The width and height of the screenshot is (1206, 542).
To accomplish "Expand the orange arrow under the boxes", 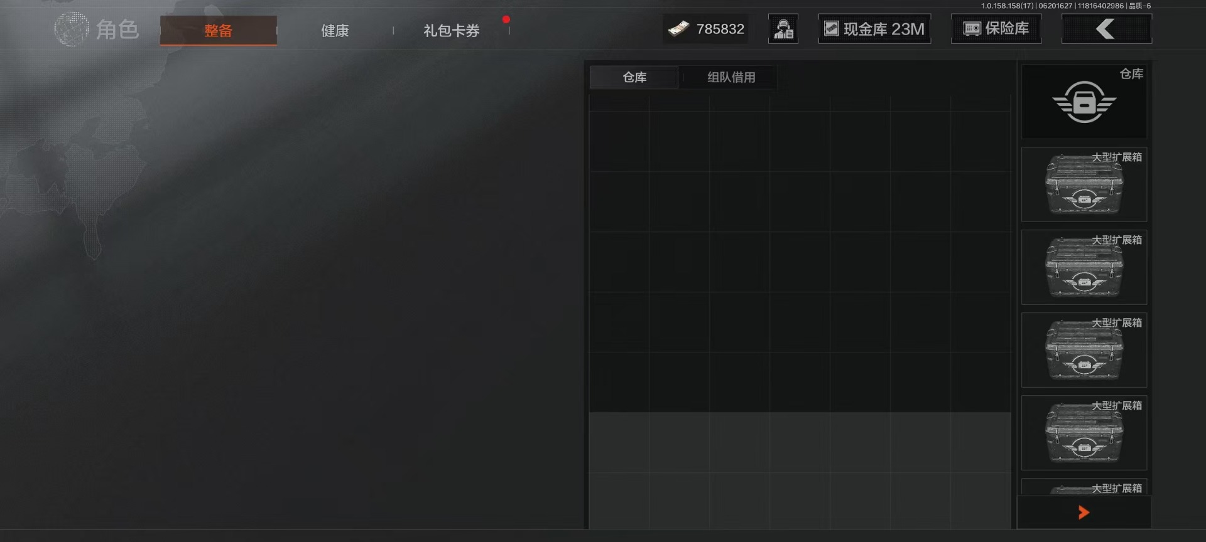I will pyautogui.click(x=1084, y=513).
